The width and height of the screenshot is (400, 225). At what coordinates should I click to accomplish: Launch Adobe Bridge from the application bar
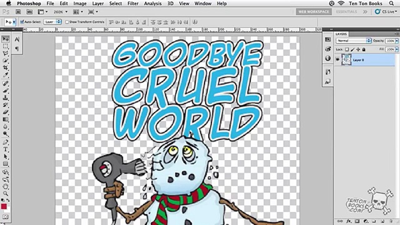18,12
